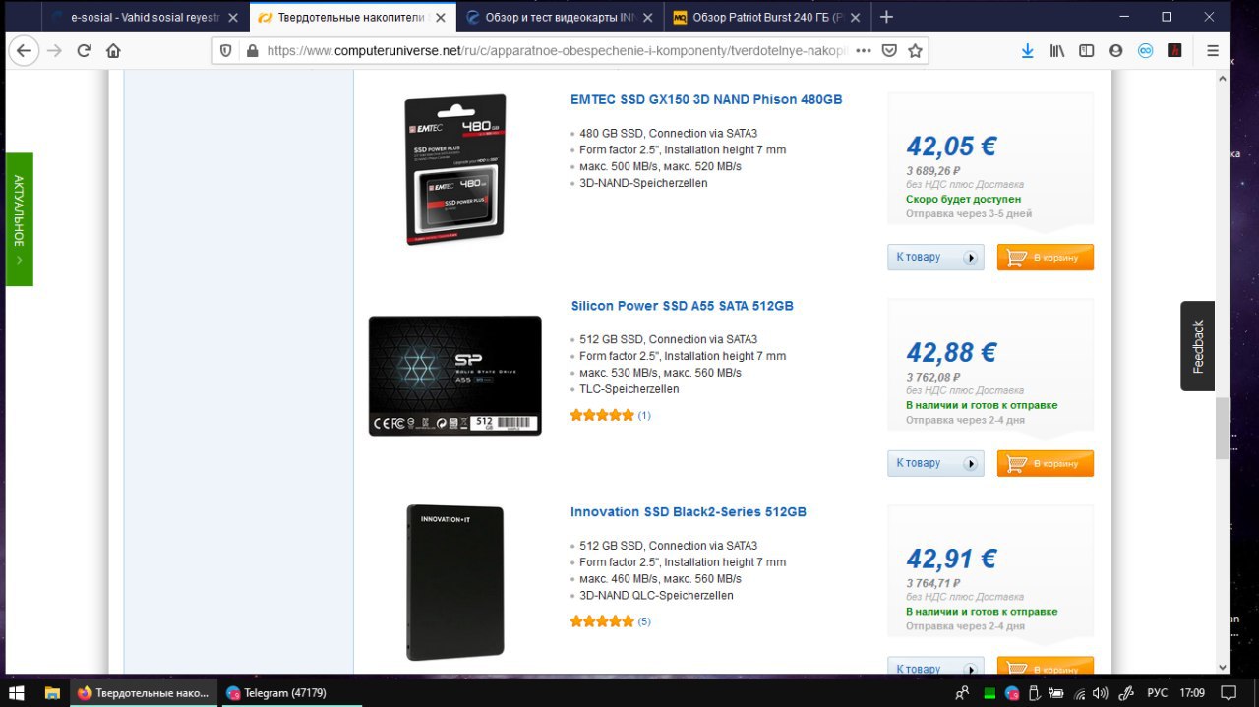1259x707 pixels.
Task: Open the Windows notification center
Action: coord(1229,693)
